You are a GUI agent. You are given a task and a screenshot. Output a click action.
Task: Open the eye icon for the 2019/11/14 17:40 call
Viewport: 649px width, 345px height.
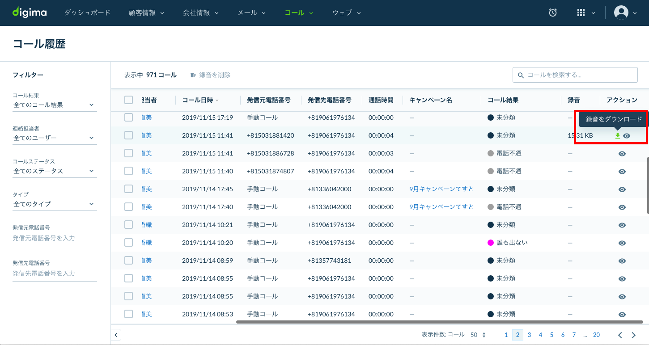(622, 207)
